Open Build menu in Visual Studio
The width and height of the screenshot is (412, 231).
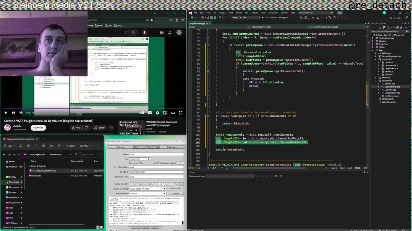(x=230, y=13)
